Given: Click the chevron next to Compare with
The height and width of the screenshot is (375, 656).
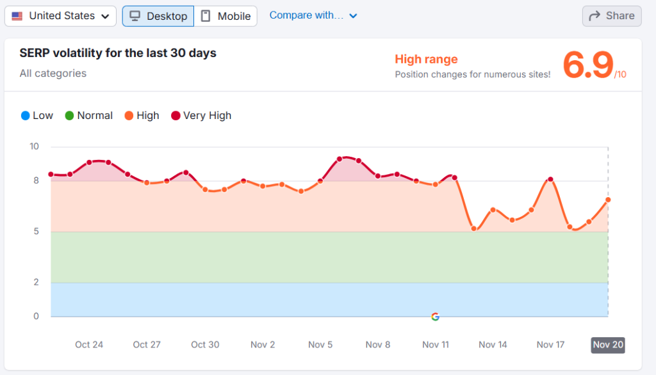Looking at the screenshot, I should pos(353,16).
